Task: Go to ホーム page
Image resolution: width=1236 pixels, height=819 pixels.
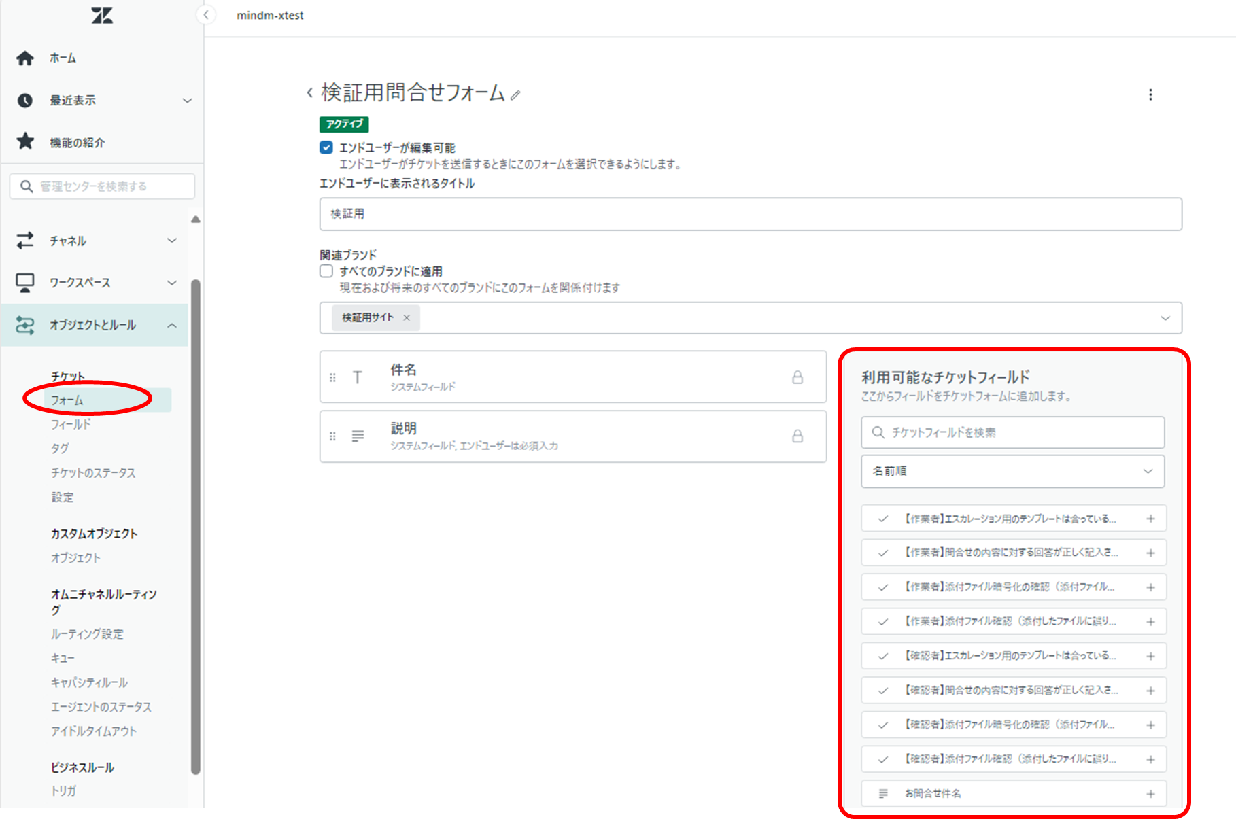Action: point(63,58)
